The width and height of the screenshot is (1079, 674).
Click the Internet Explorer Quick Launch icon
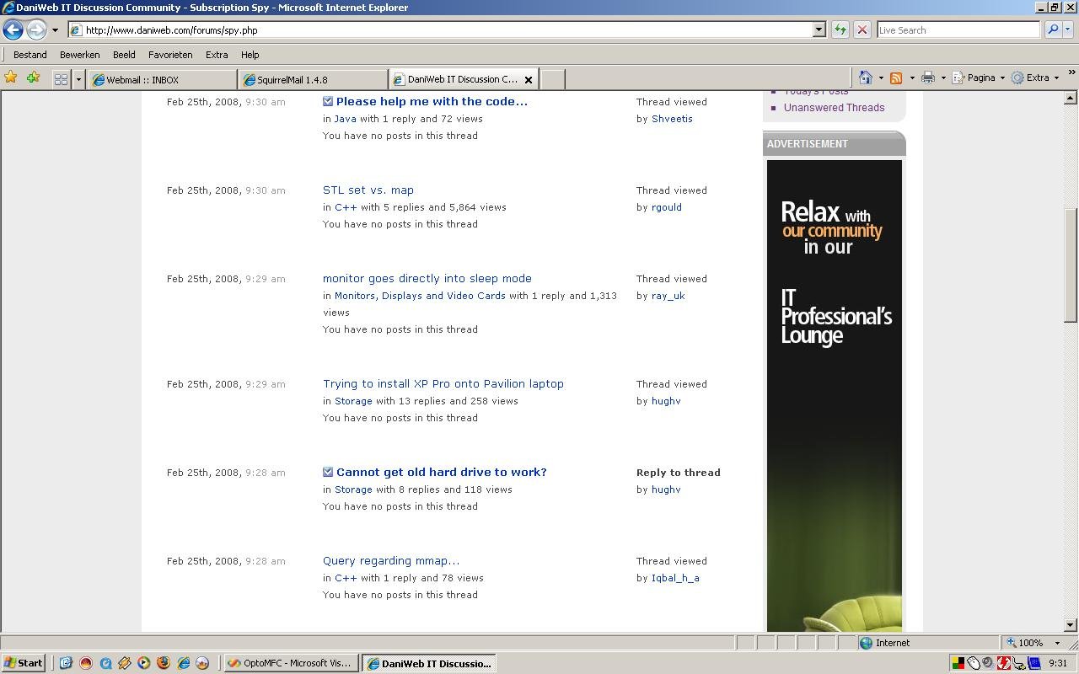tap(183, 663)
